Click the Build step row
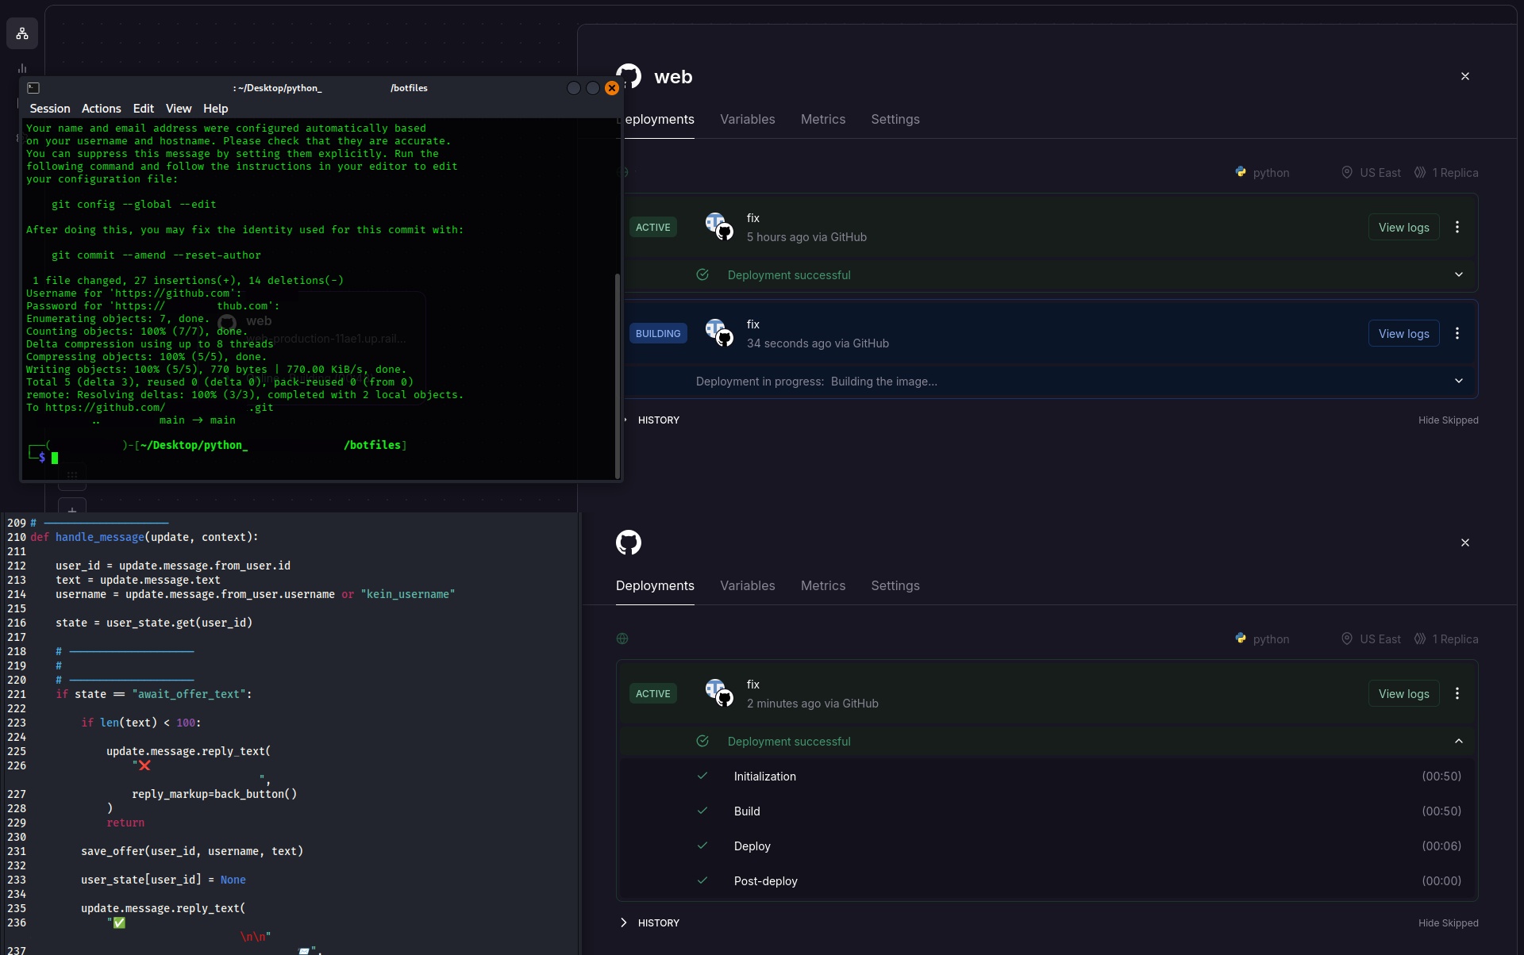The width and height of the screenshot is (1524, 955). pos(1046,811)
